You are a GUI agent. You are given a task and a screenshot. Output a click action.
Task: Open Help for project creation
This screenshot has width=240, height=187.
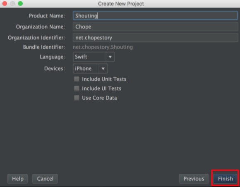coord(18,179)
